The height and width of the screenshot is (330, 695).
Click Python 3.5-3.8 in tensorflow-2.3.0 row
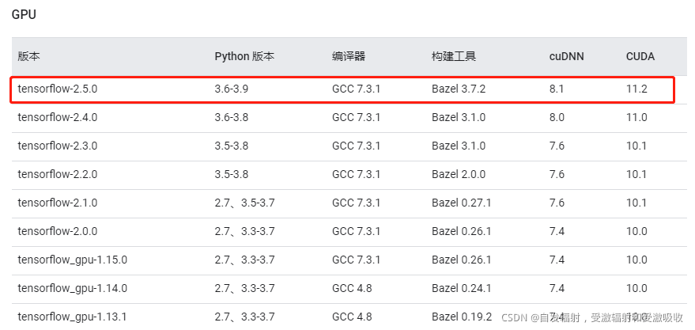click(x=232, y=146)
